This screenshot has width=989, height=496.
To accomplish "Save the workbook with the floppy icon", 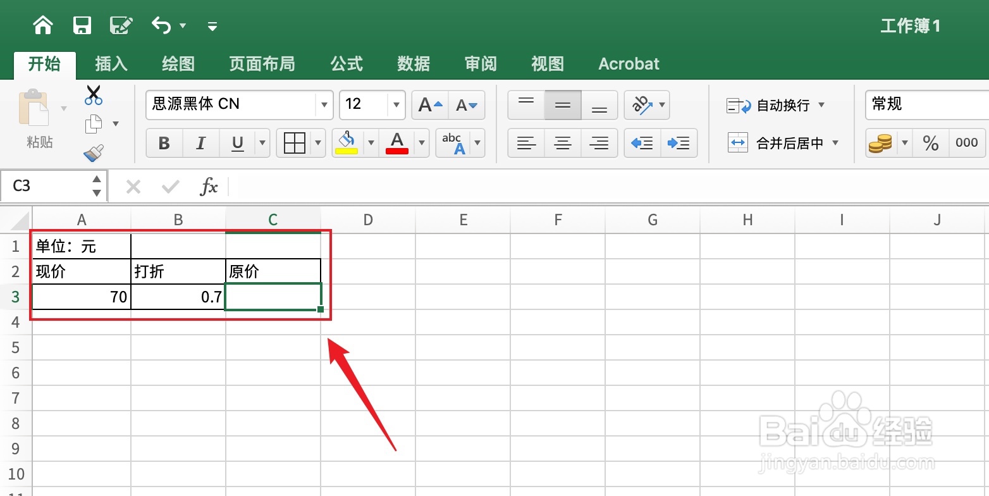I will [82, 25].
